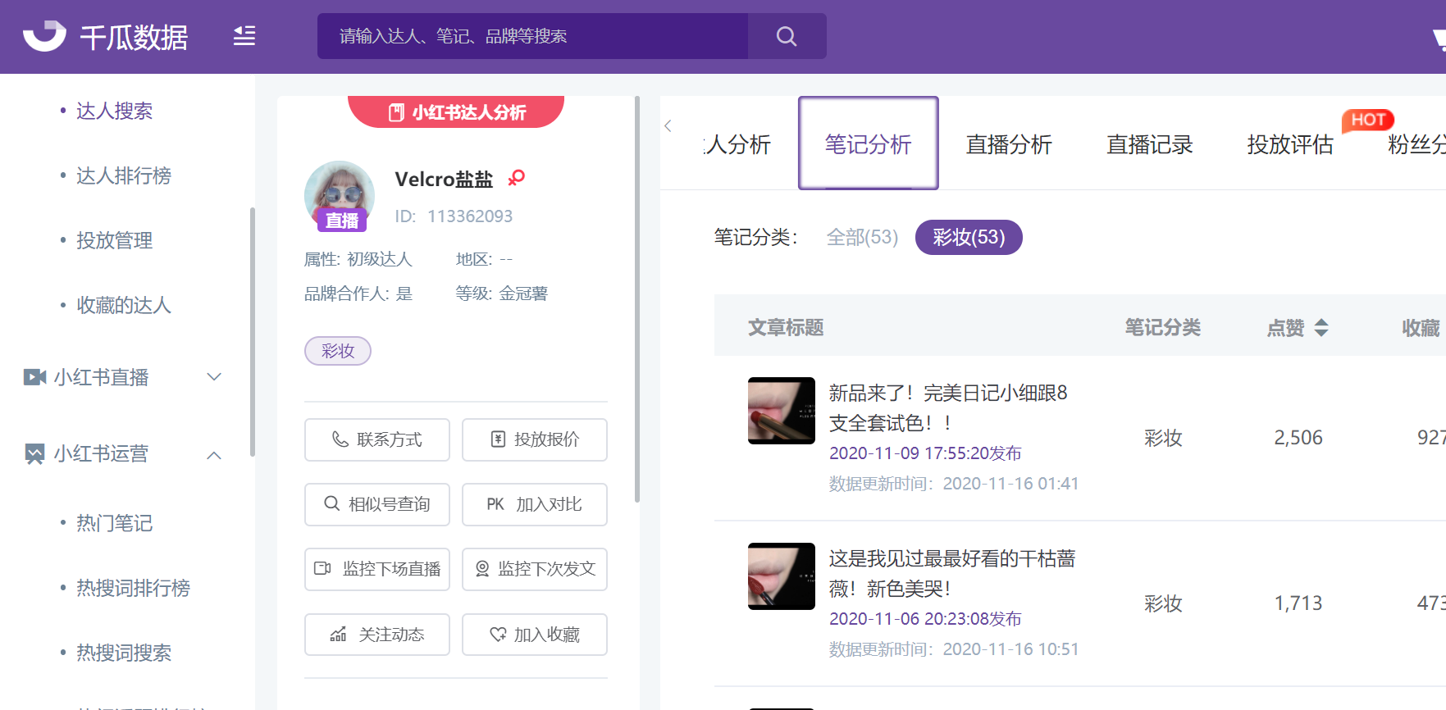Click the 投放报价 button

pyautogui.click(x=535, y=439)
